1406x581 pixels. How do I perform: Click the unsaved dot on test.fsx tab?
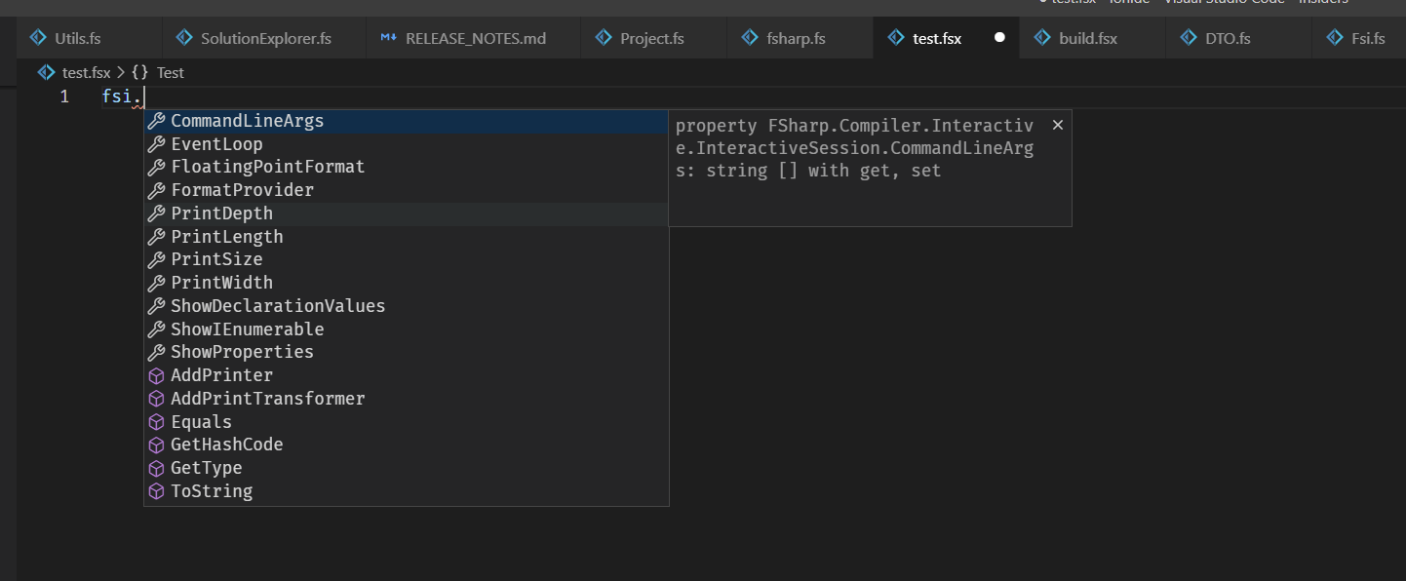point(999,38)
